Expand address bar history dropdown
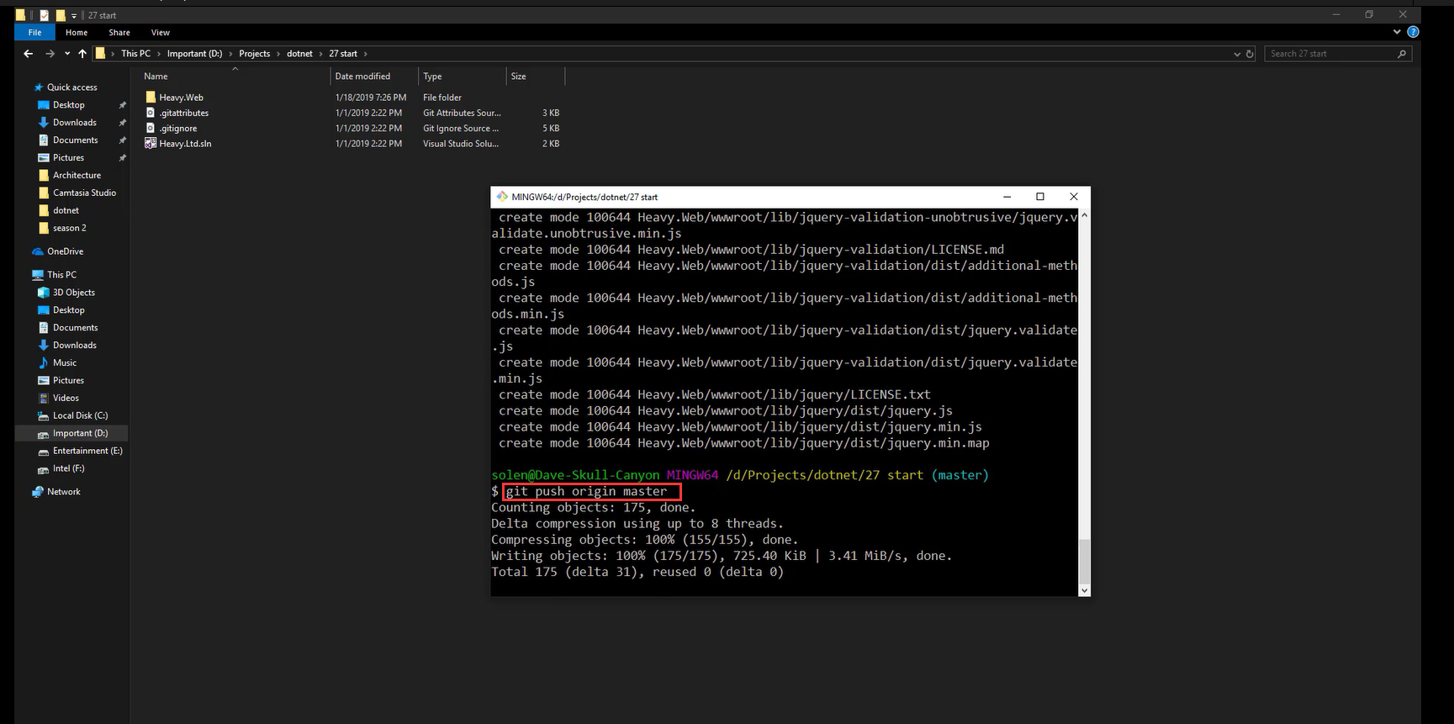This screenshot has height=724, width=1454. pos(1237,54)
